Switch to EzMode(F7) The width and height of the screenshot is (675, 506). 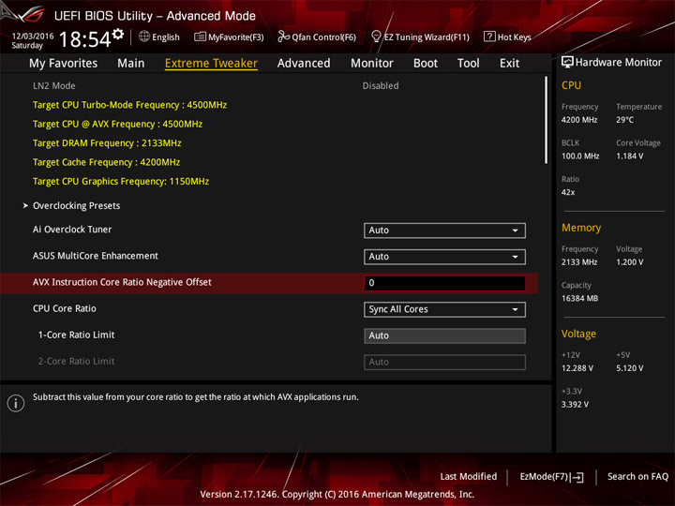[551, 477]
